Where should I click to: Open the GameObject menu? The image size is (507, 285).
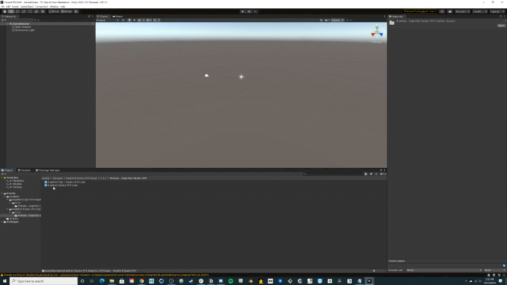27,6
